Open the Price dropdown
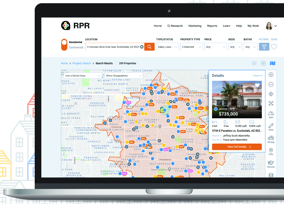The height and width of the screenshot is (204, 284). [x=216, y=47]
